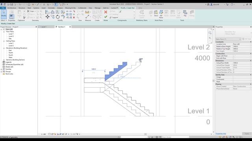Screen dimensions: 252x141
Task: Open the Select panel dropdown arrow
Action: [6, 20]
